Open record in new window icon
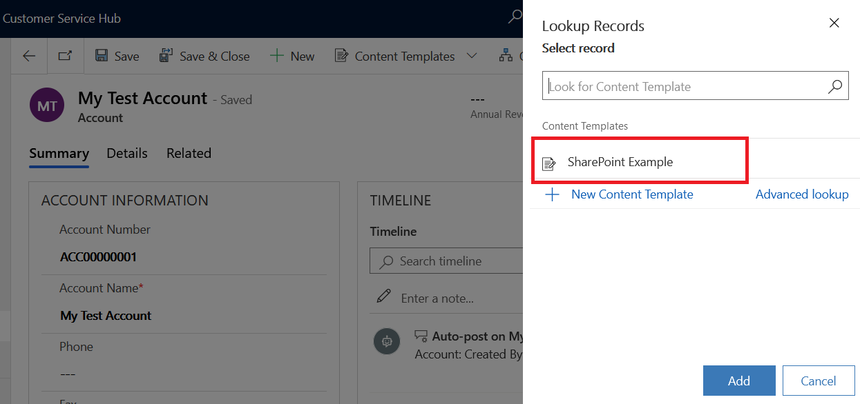 pos(65,57)
